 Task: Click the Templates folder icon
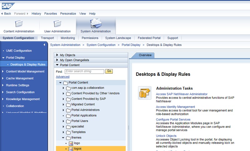(68, 132)
